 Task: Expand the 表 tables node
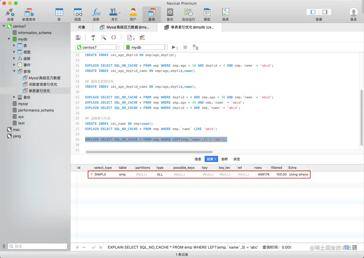14,45
